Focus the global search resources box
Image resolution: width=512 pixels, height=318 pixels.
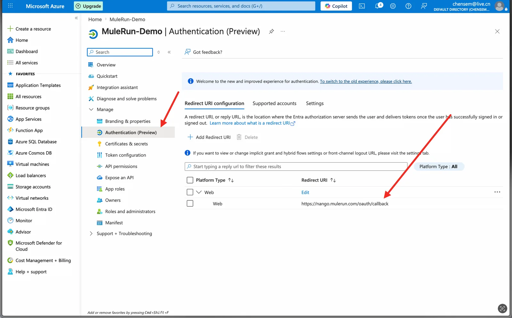coord(241,6)
